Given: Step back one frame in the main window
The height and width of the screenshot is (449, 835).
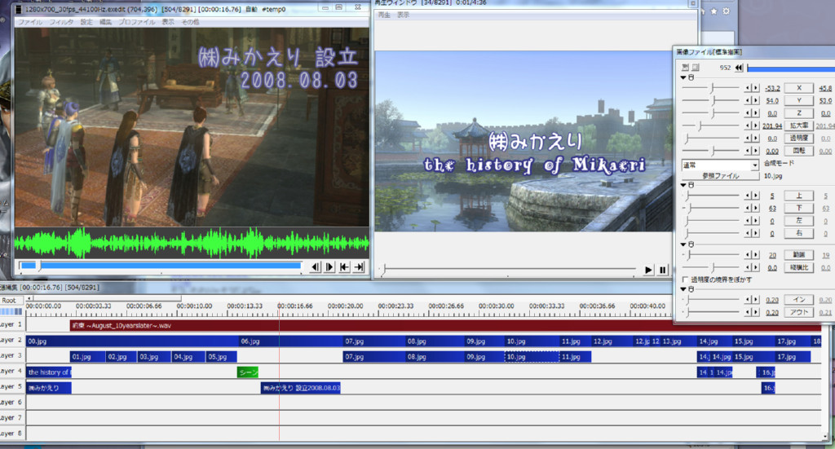Looking at the screenshot, I should pyautogui.click(x=316, y=267).
